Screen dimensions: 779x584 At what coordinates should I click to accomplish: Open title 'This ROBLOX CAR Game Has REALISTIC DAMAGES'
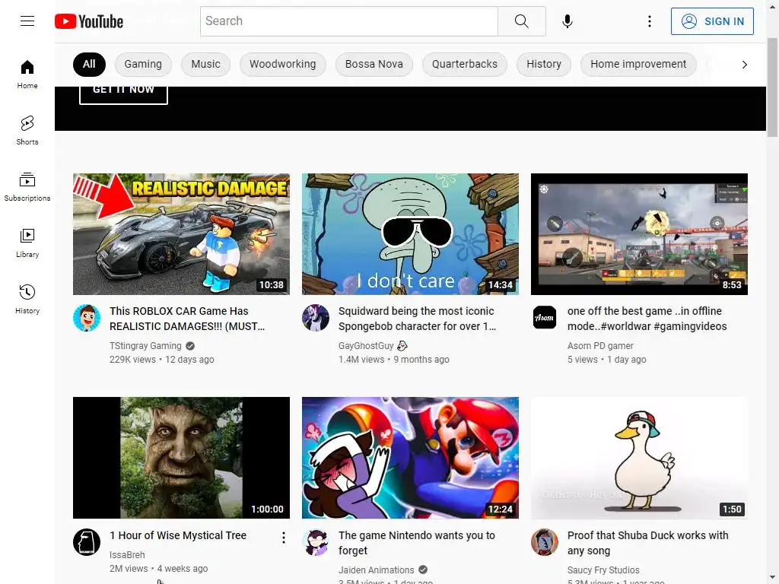click(x=187, y=319)
